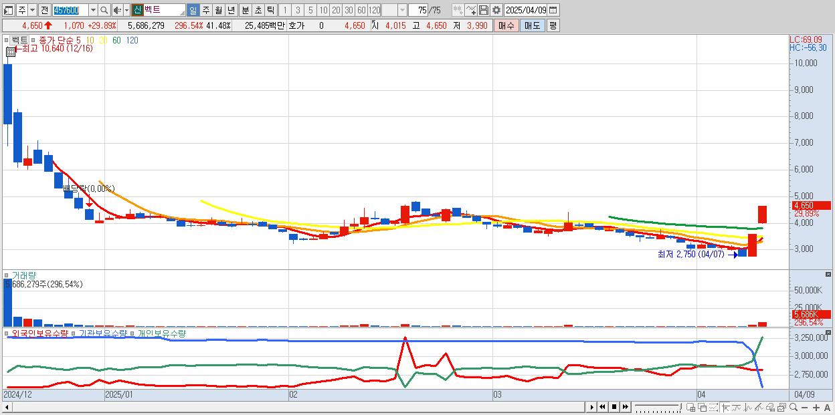Click the 매수 (buy) button

[x=506, y=25]
